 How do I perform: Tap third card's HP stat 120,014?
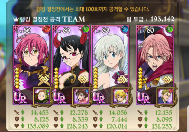[x=117, y=126]
